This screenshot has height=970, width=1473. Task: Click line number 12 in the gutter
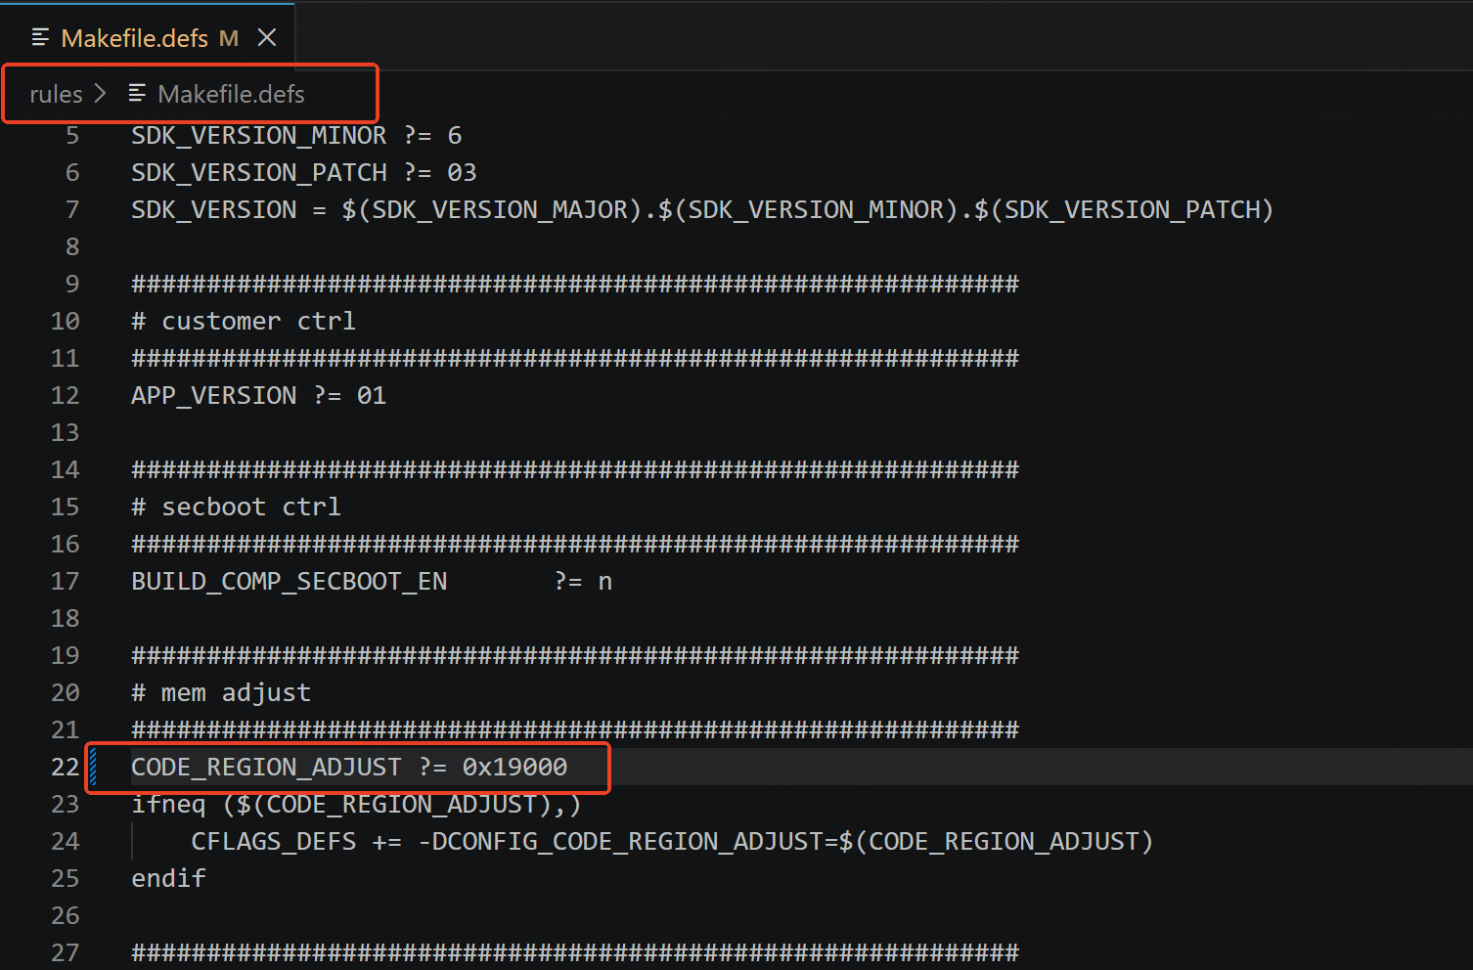(x=65, y=395)
